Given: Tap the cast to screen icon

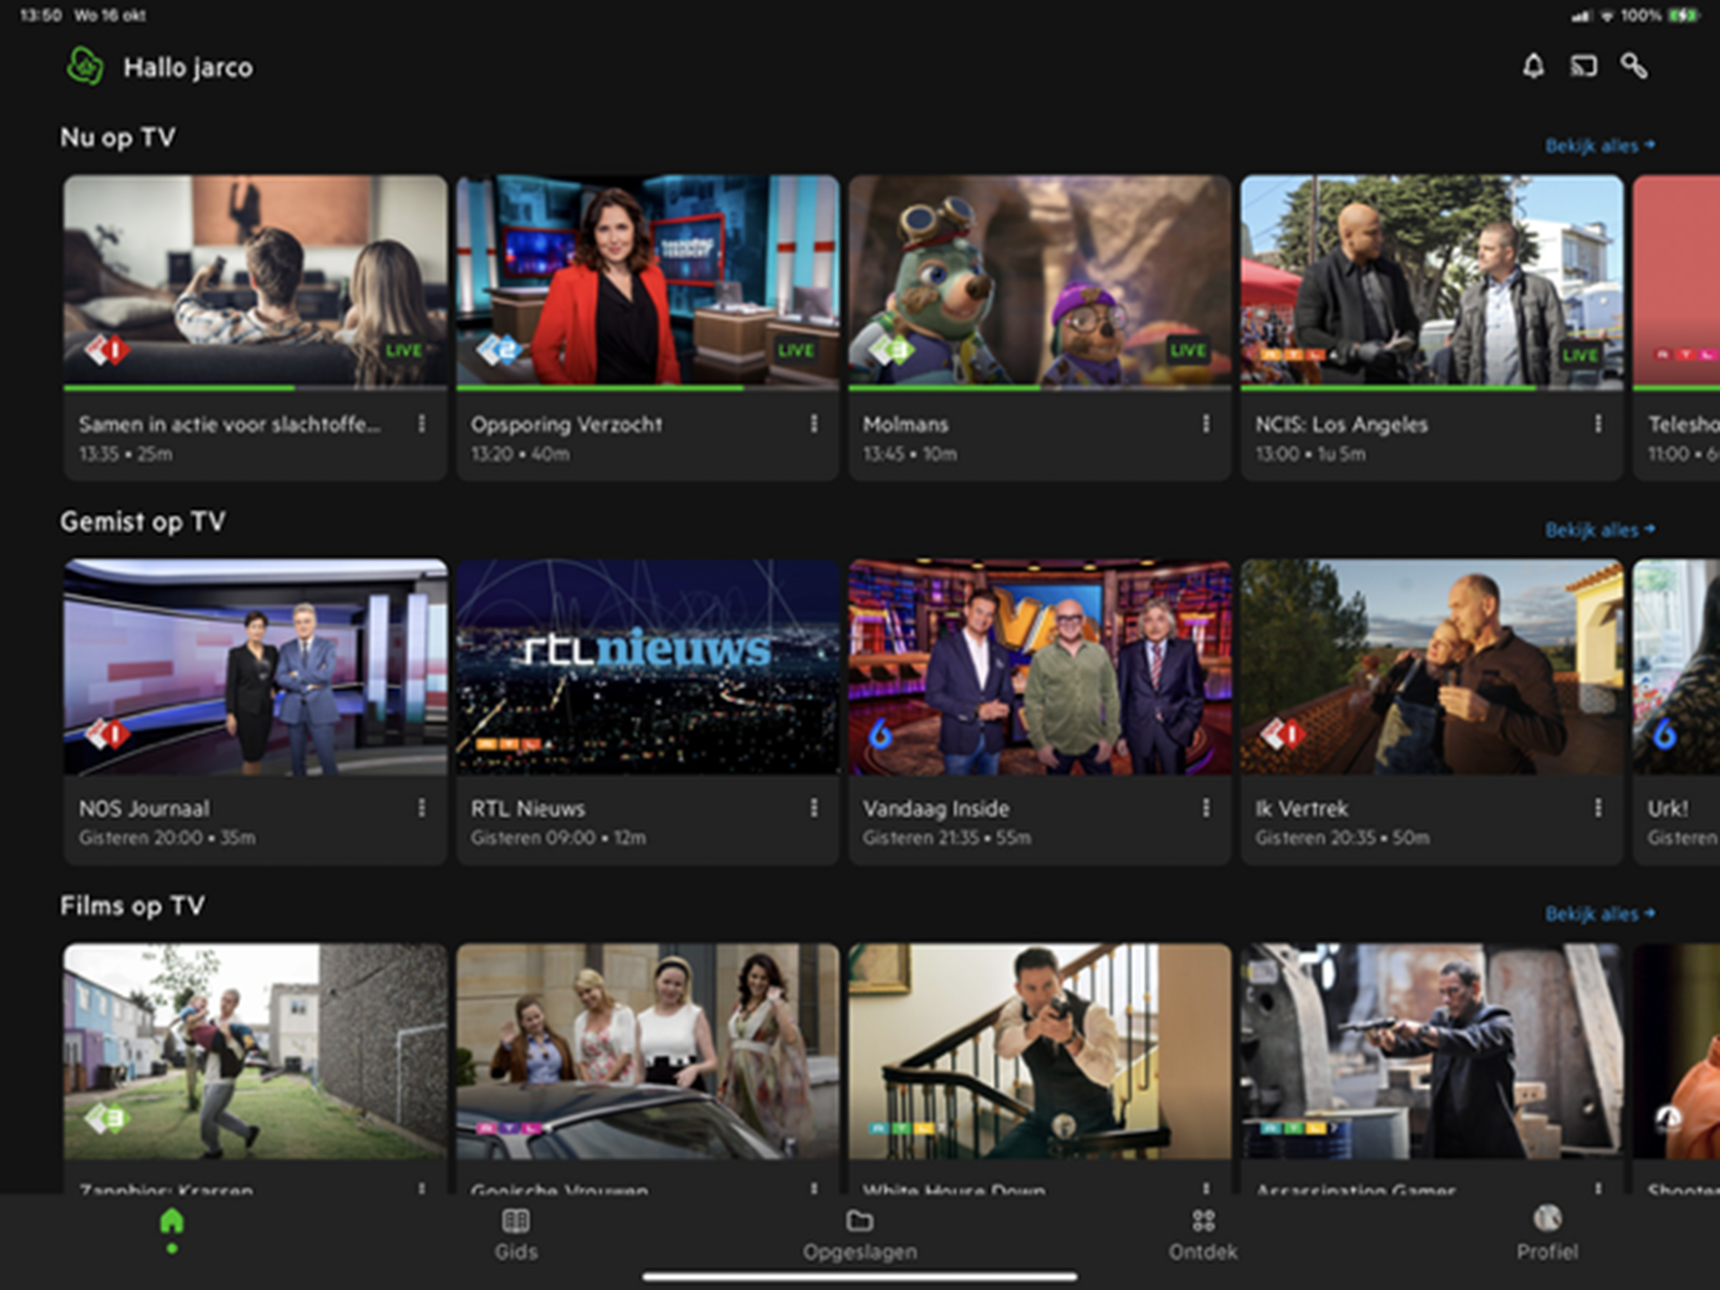Looking at the screenshot, I should 1583,66.
